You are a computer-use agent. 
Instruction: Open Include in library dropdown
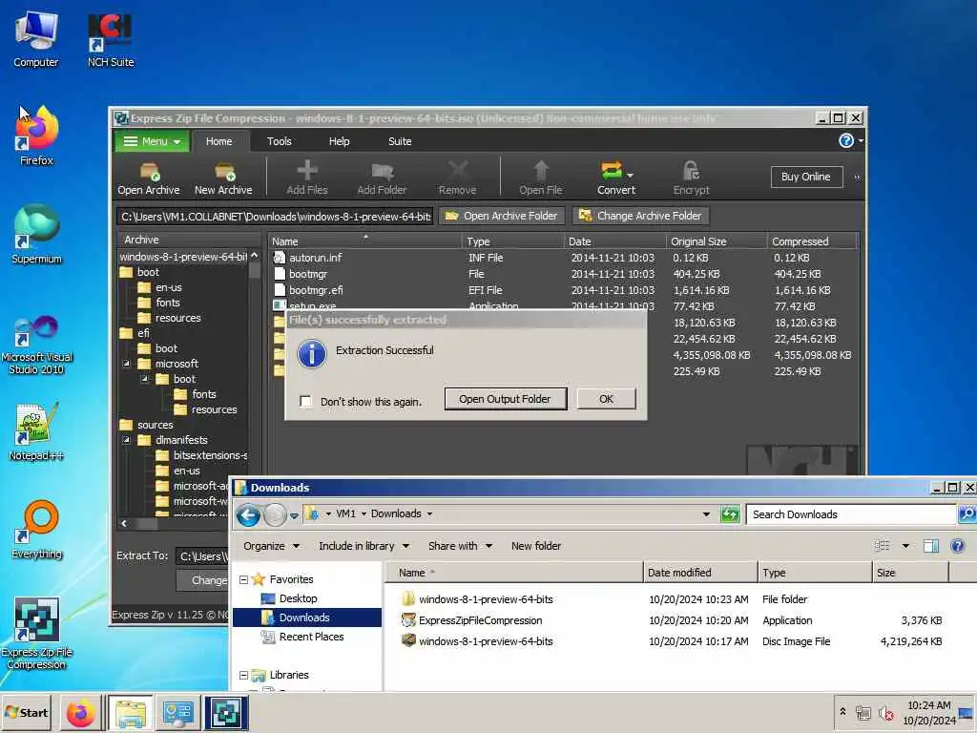click(364, 546)
